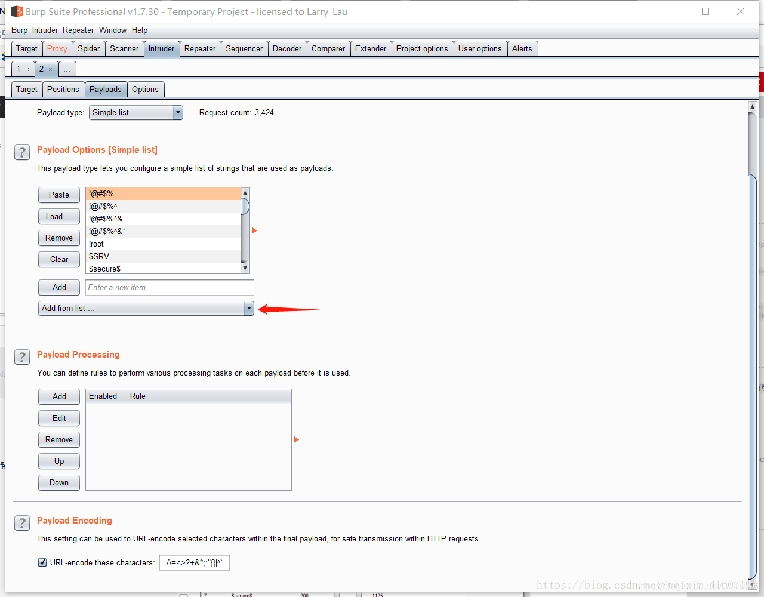Screen dimensions: 764x597
Task: Open Payload Processing help question icon
Action: coord(22,357)
